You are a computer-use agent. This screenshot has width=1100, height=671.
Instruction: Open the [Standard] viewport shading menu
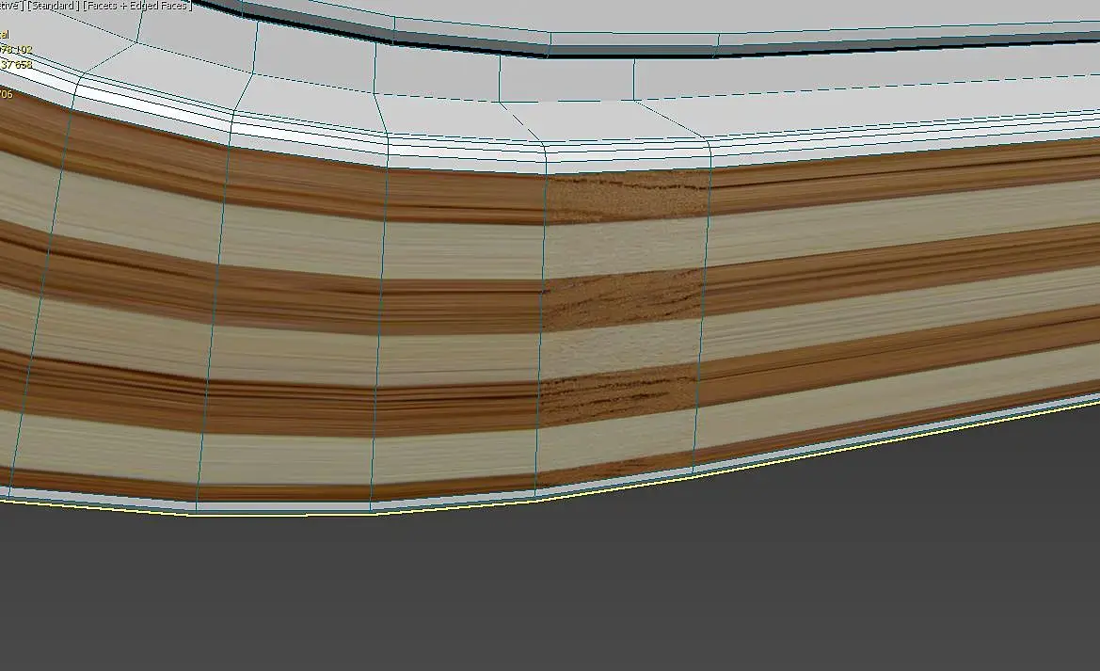tap(53, 5)
